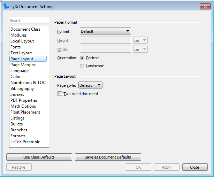Select the Bibliography settings category
Image resolution: width=214 pixels, height=177 pixels.
coord(22,88)
